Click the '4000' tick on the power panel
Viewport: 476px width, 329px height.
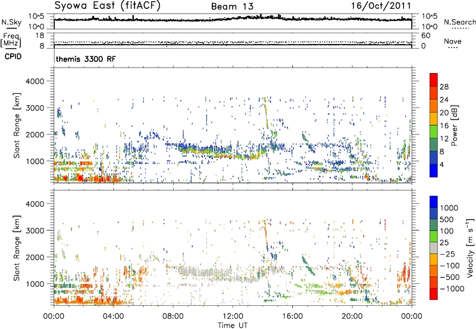tap(35, 81)
